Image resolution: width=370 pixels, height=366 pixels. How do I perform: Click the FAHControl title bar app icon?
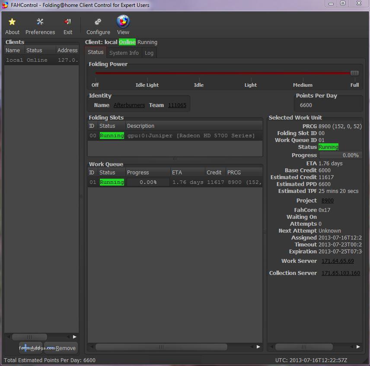[x=5, y=5]
